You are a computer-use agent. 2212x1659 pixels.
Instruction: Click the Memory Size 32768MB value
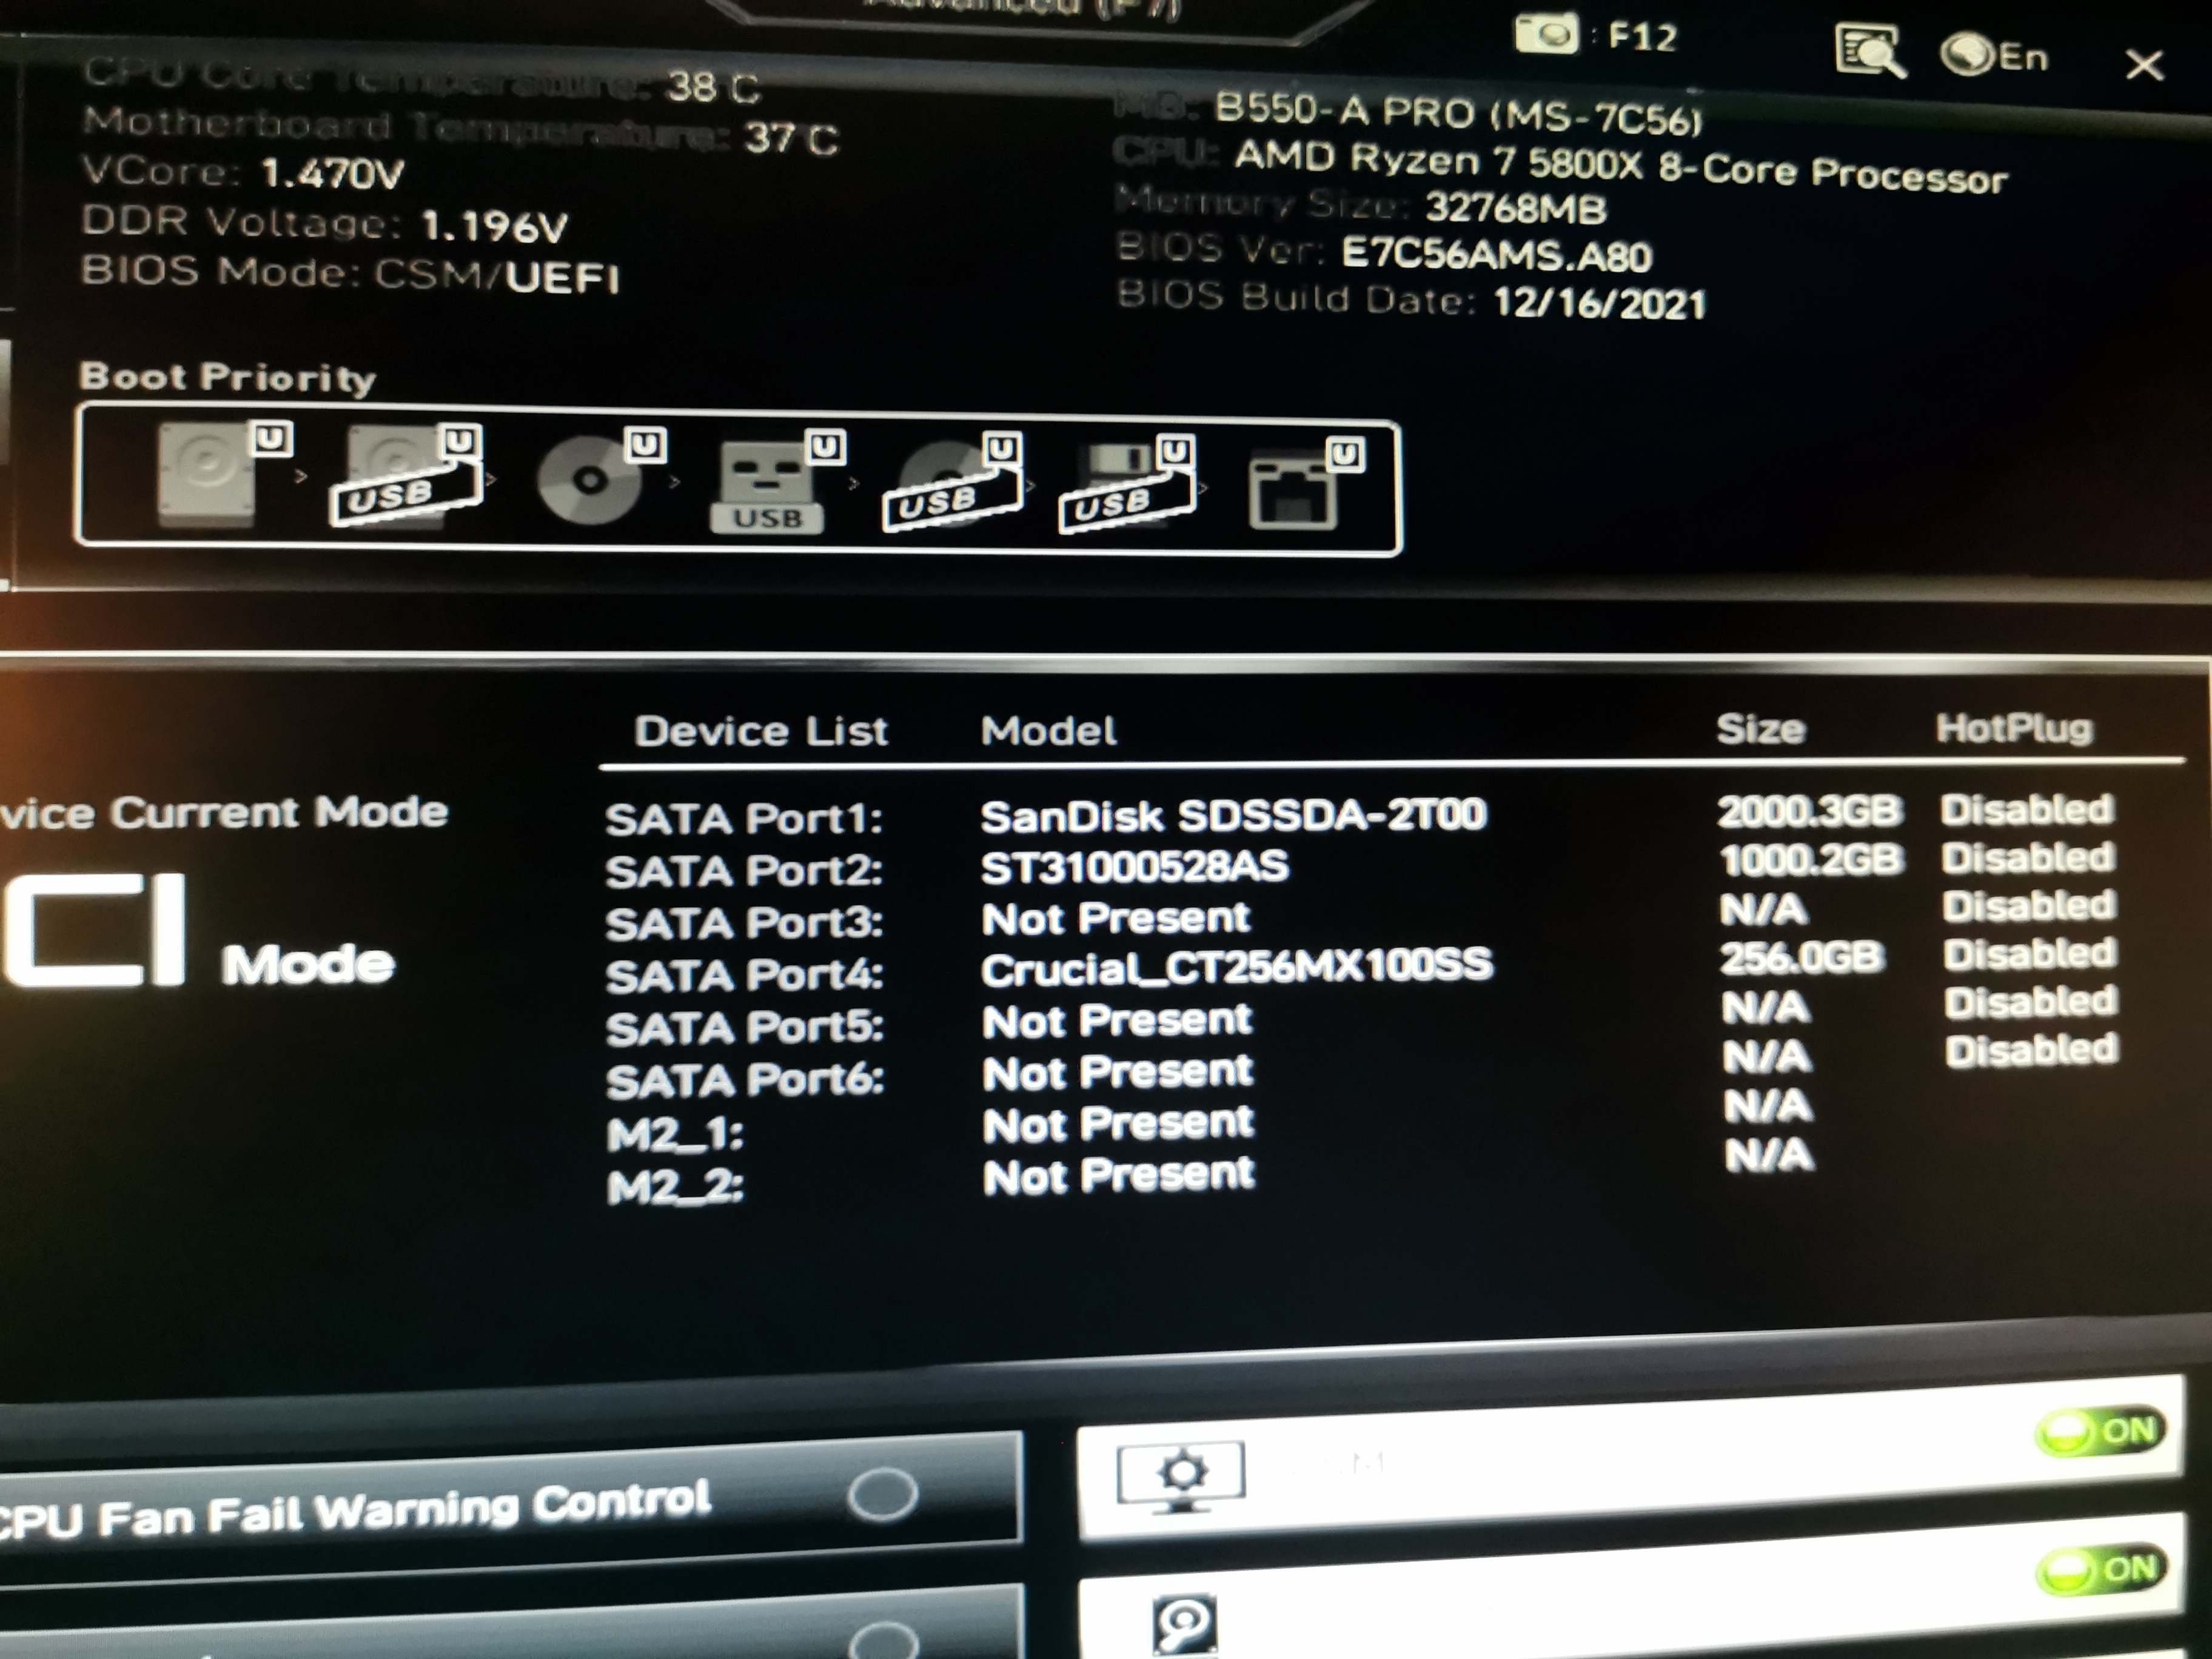(1516, 207)
